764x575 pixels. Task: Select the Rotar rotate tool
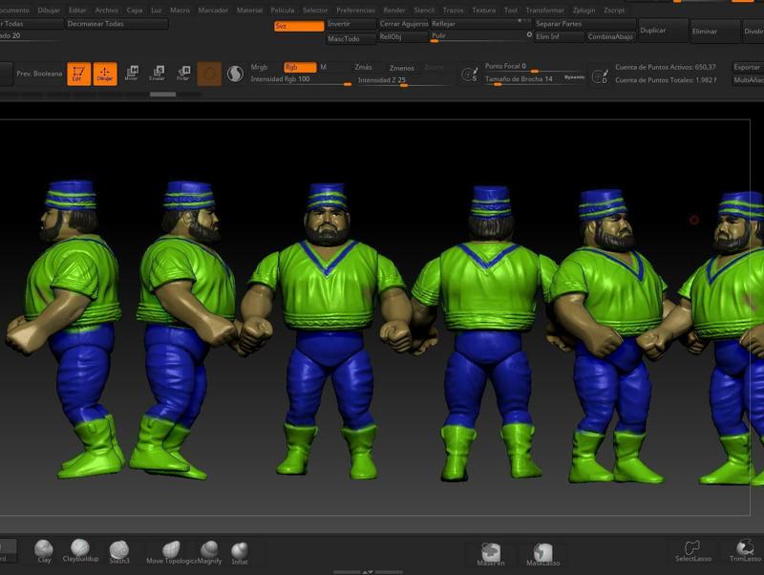click(x=183, y=74)
